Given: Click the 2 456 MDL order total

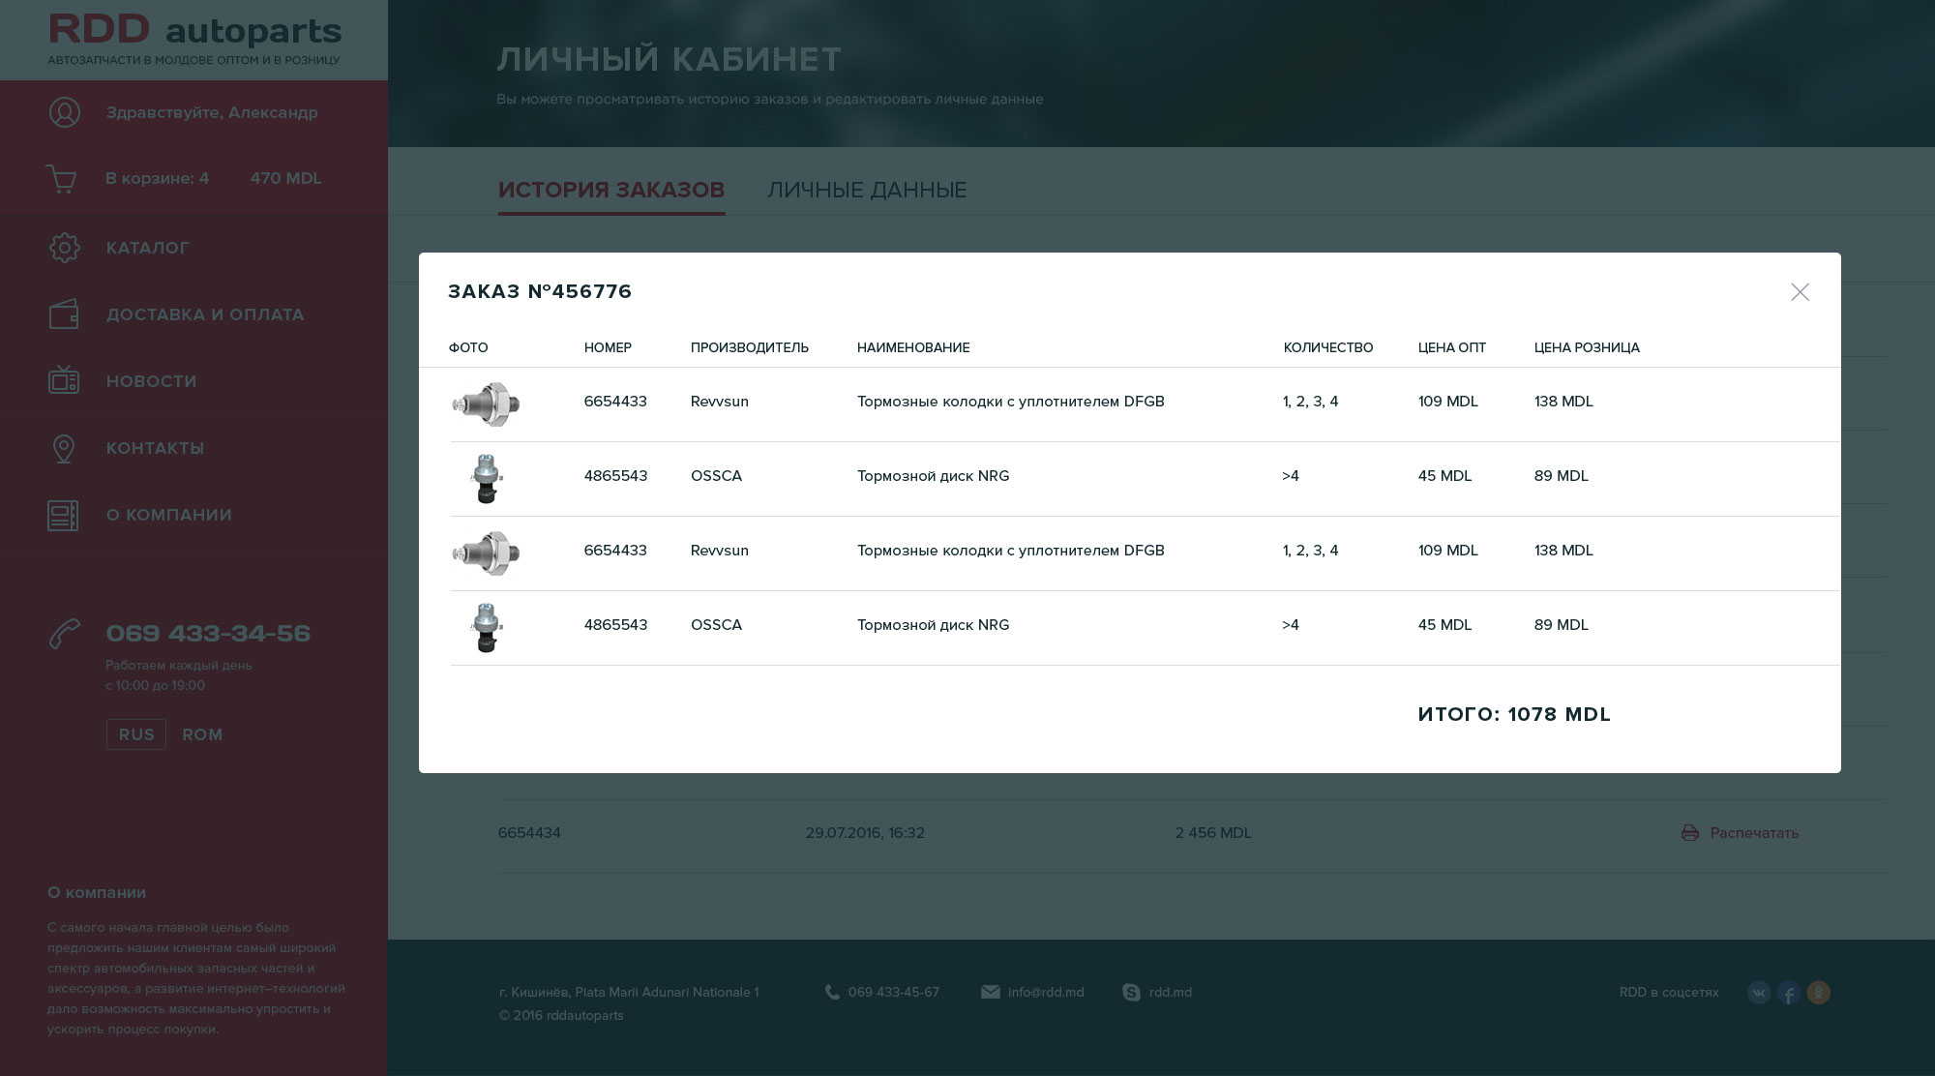Looking at the screenshot, I should (1213, 833).
